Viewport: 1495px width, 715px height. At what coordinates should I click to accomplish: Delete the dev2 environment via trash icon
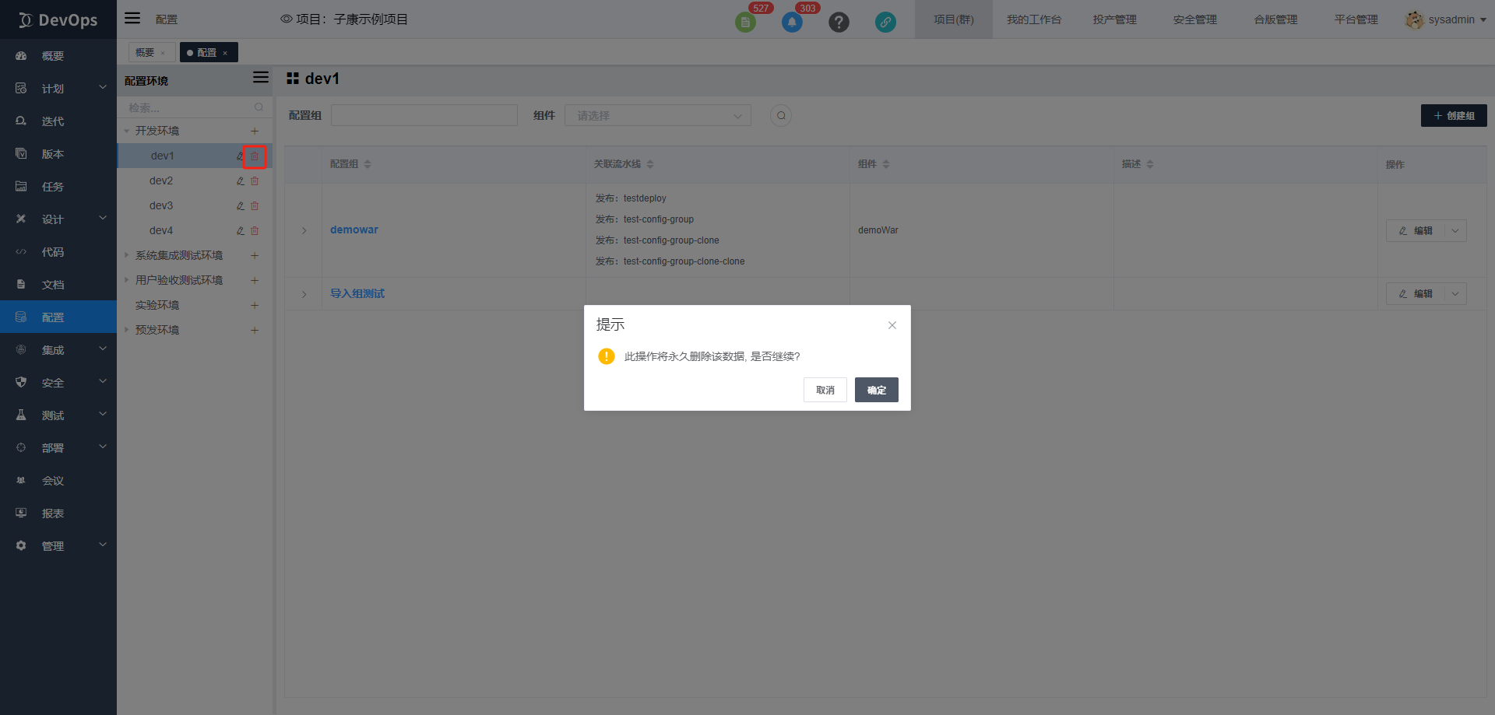pos(255,181)
